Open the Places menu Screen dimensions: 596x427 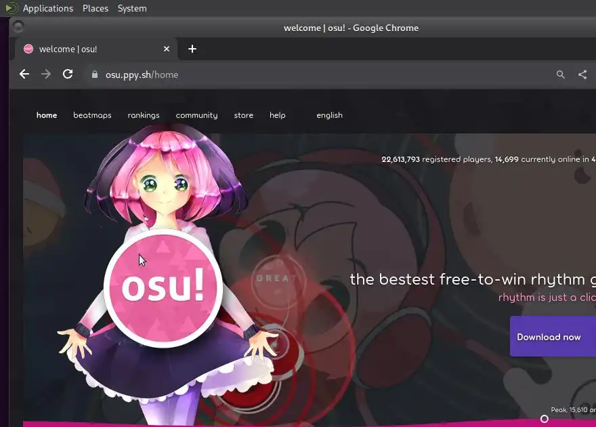(x=95, y=8)
